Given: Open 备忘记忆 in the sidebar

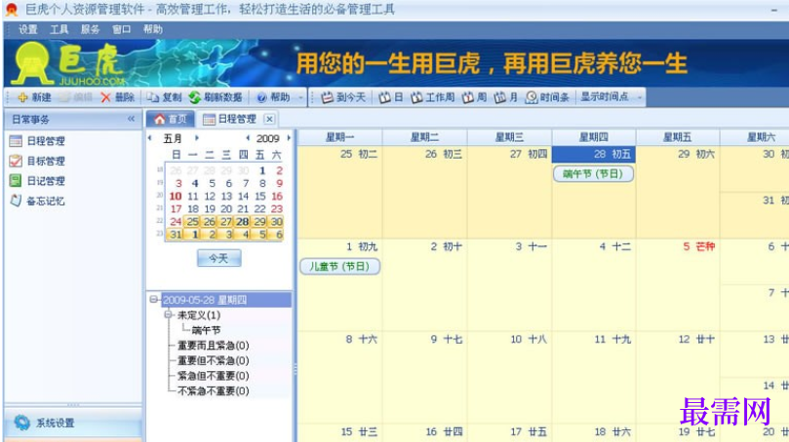Looking at the screenshot, I should [x=37, y=202].
